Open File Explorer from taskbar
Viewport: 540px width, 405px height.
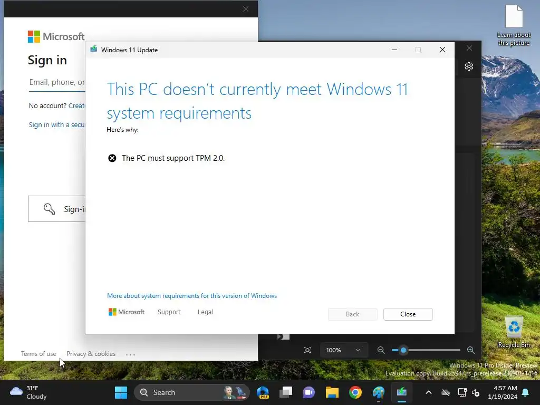(x=332, y=392)
